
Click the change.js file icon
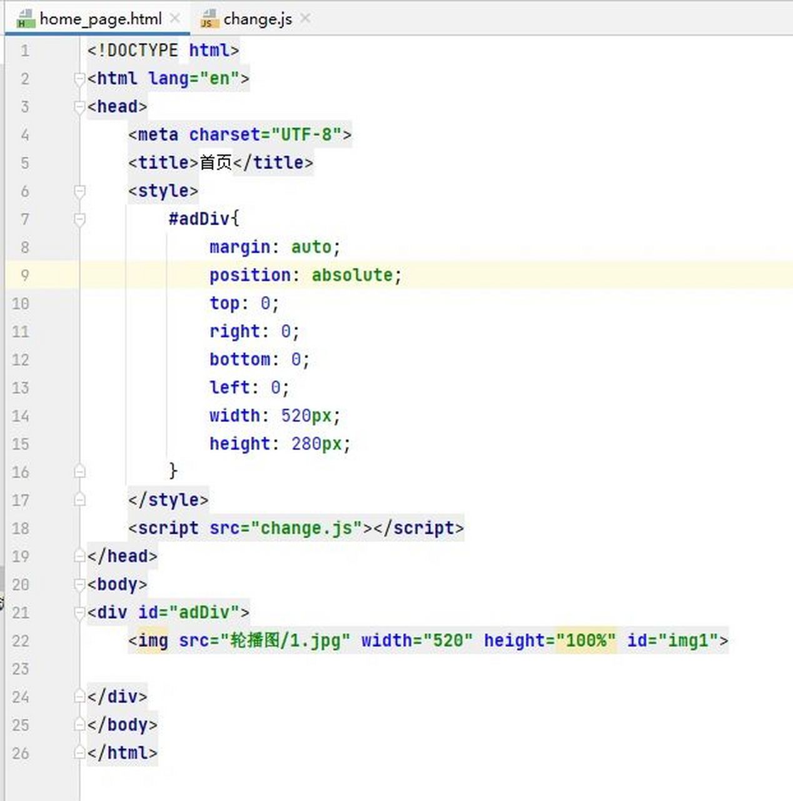click(209, 19)
